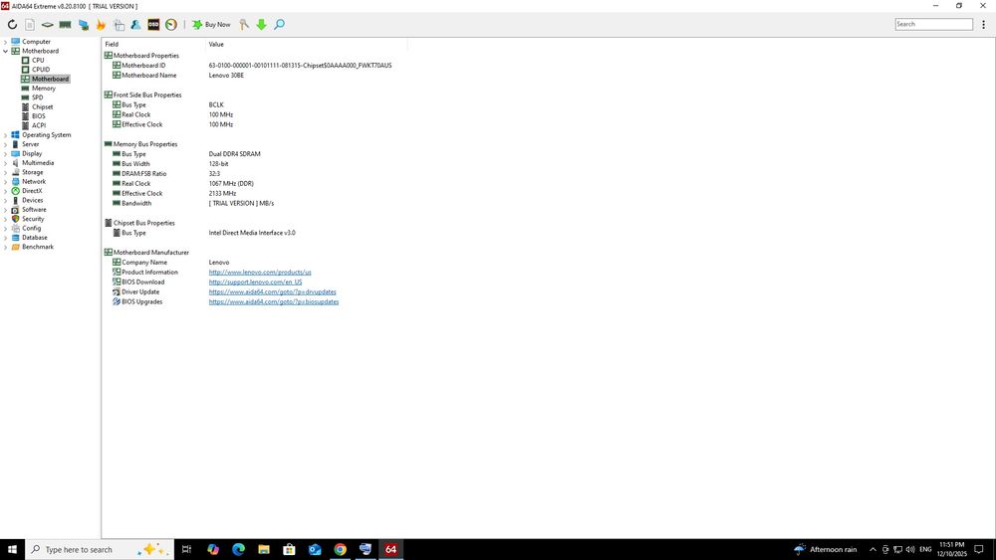Open the lenovo.com/products/us link
The image size is (996, 560).
click(260, 273)
